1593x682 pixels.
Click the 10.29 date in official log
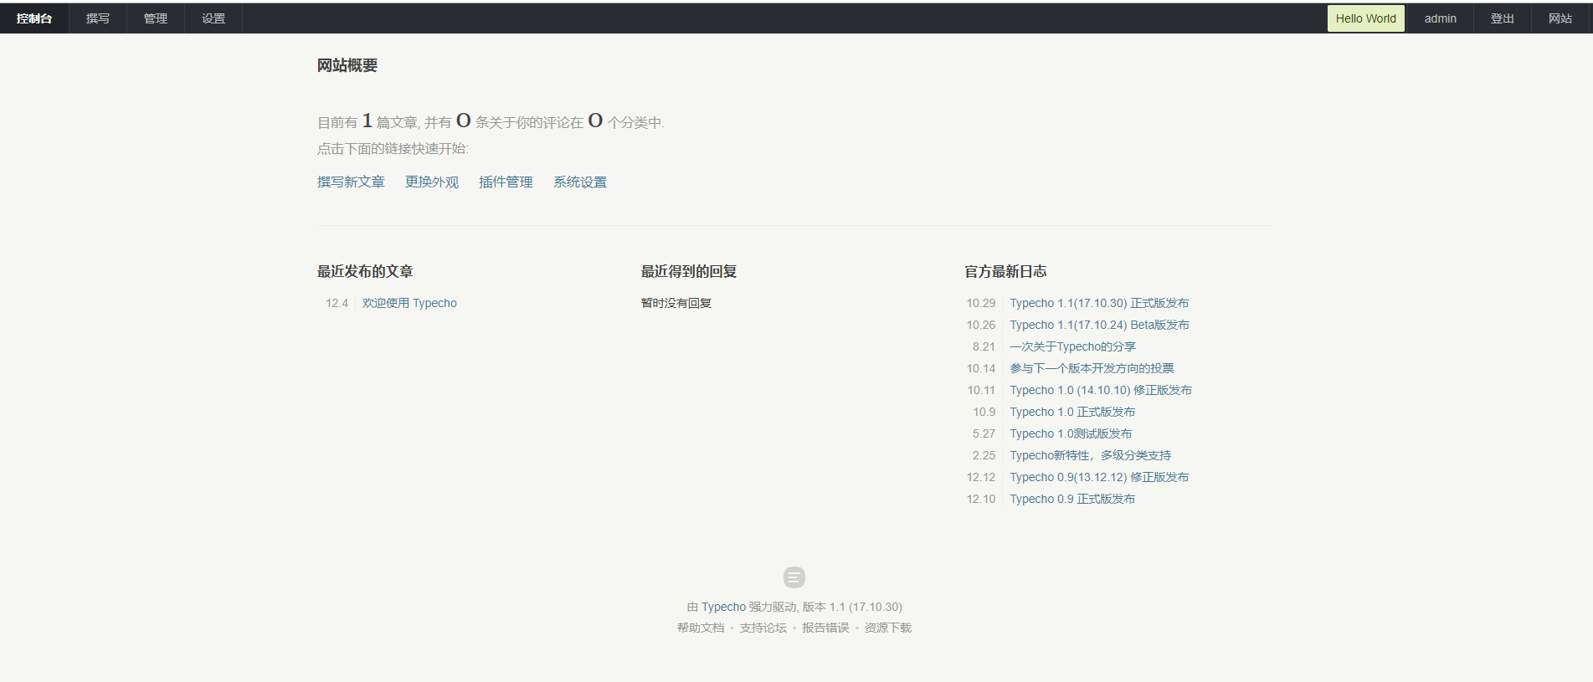click(981, 303)
